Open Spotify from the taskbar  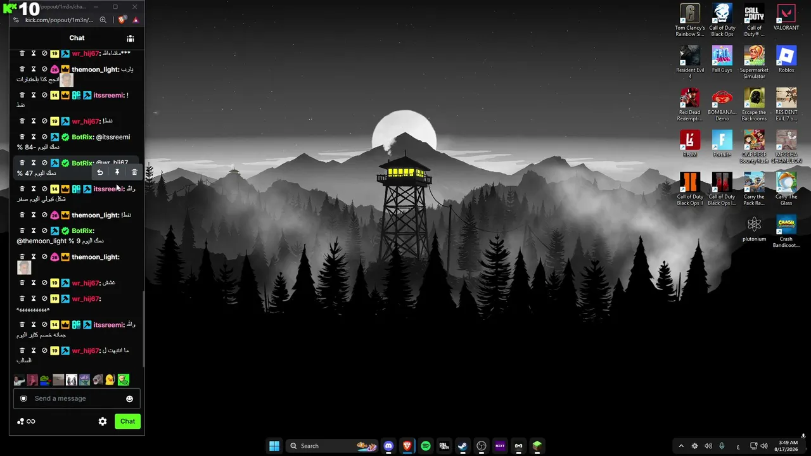pyautogui.click(x=426, y=446)
